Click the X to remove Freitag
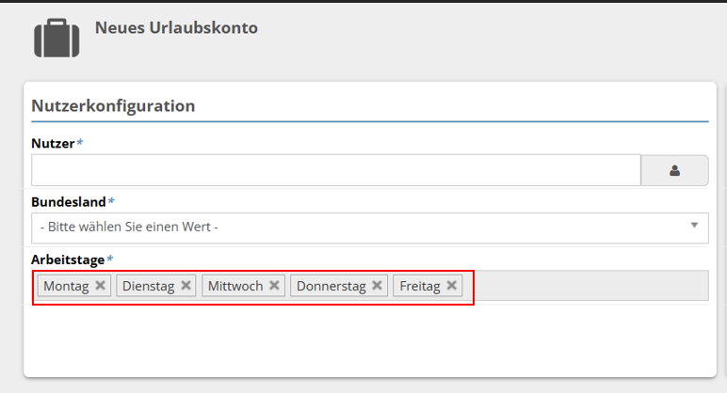Screen dimensions: 727x393 (452, 286)
